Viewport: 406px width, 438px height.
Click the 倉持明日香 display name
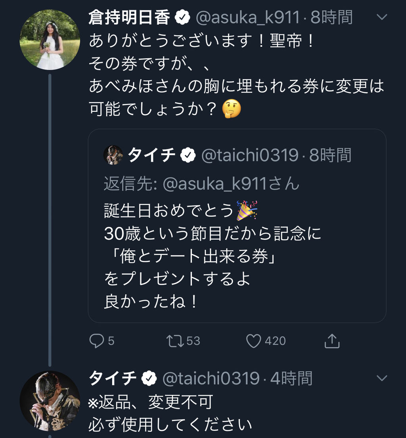tap(129, 17)
